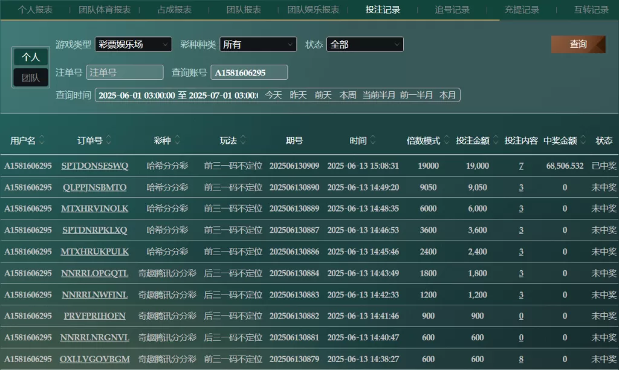
Task: Click timestamp 2025-06-13 14:40:47
Action: point(363,337)
